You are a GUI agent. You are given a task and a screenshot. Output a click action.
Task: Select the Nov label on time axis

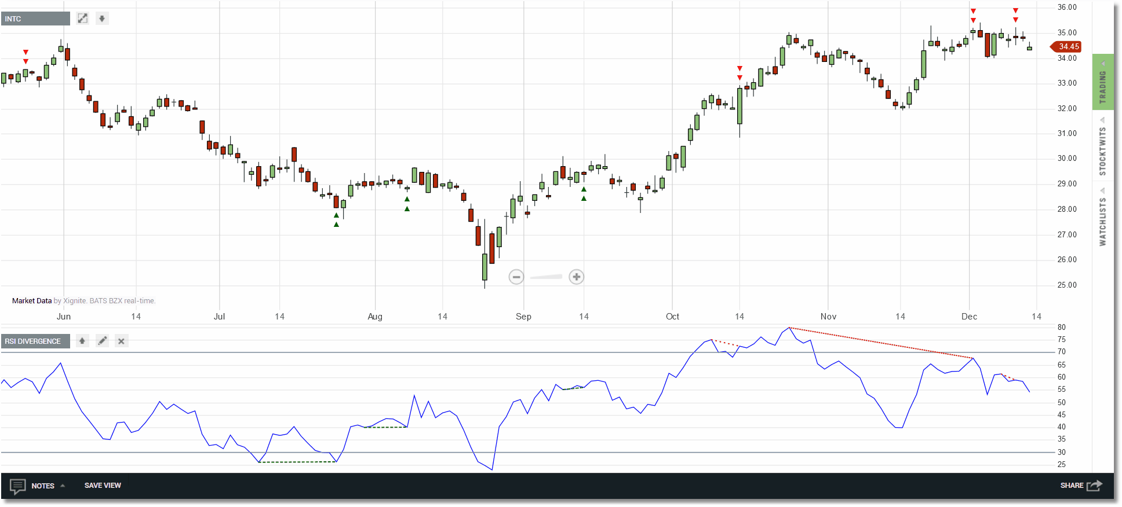pos(828,317)
